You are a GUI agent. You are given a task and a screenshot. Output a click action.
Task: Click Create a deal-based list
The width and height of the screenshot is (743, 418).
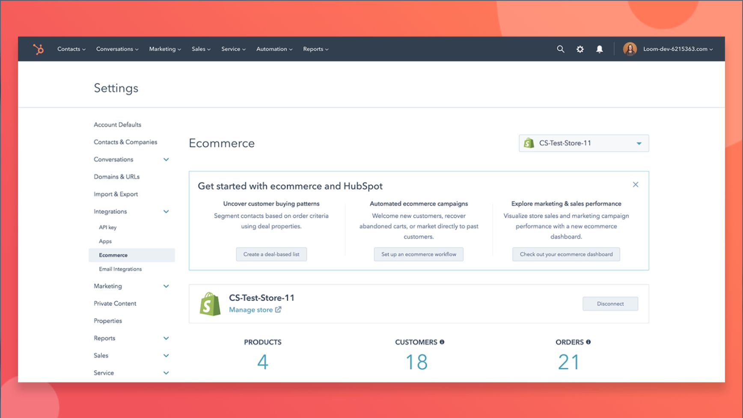point(271,254)
